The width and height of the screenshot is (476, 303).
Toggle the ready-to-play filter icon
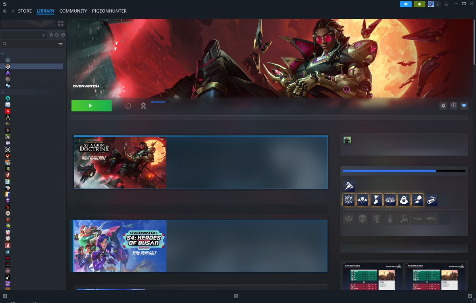(63, 35)
